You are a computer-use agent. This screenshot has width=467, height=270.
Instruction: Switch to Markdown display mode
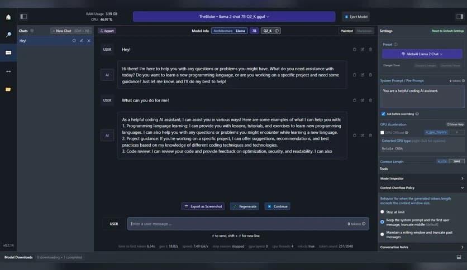[365, 31]
